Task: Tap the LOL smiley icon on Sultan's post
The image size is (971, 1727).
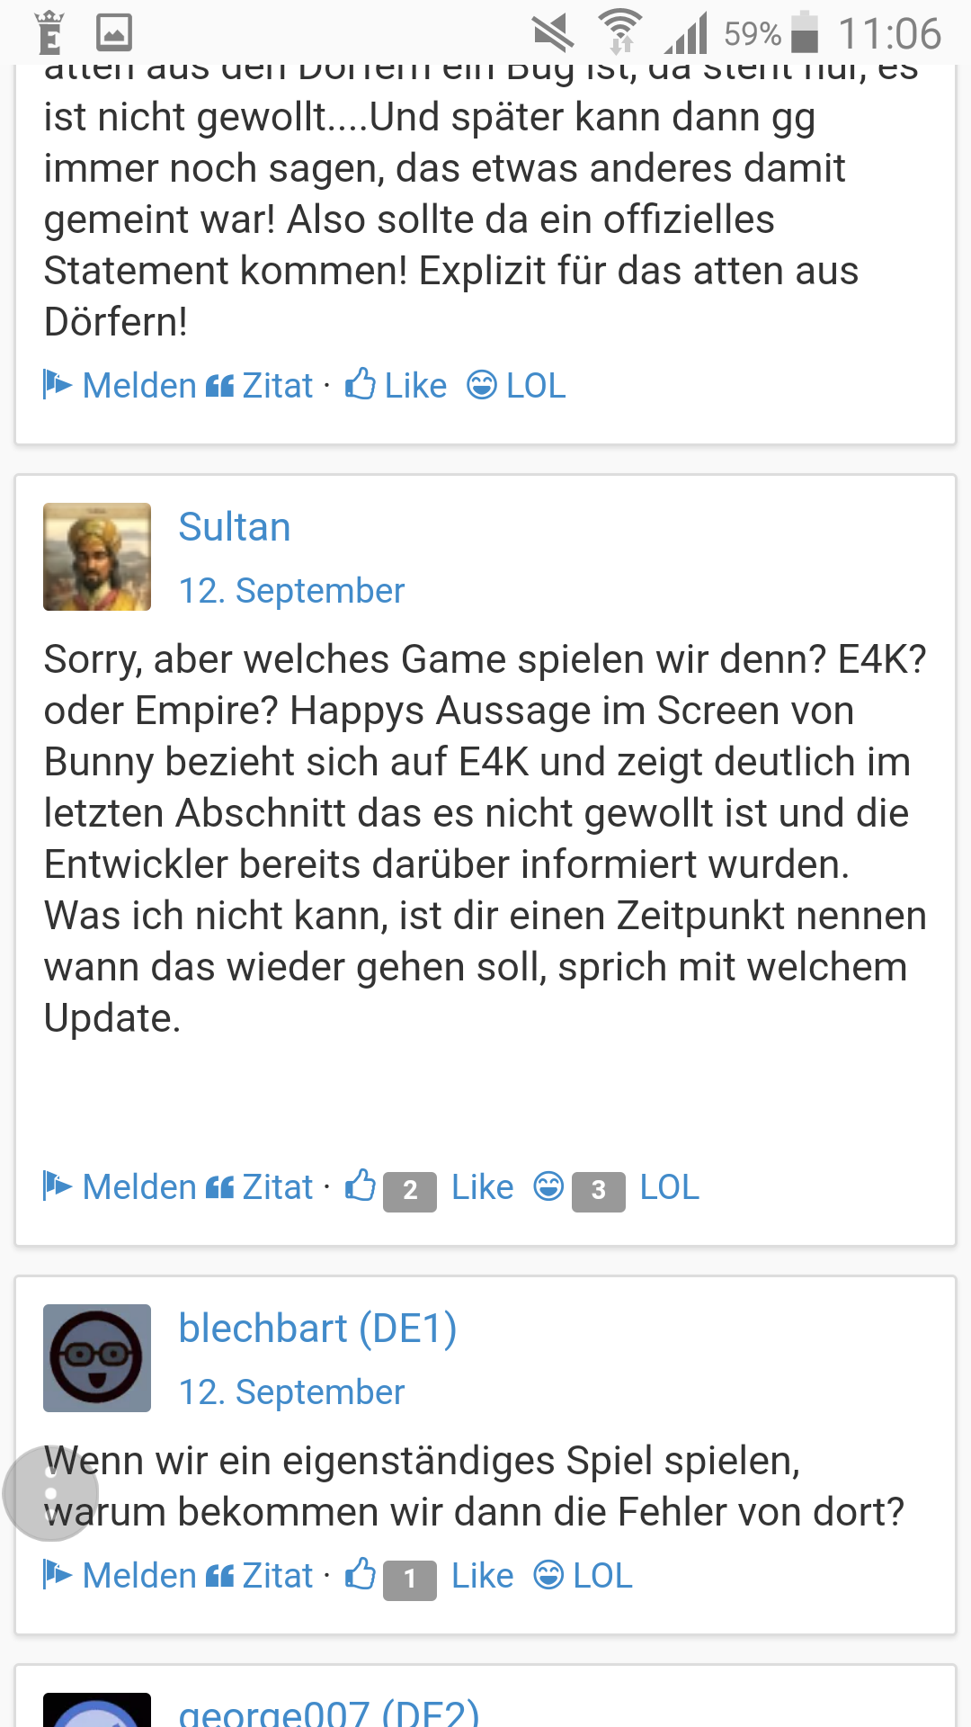Action: 548,1186
